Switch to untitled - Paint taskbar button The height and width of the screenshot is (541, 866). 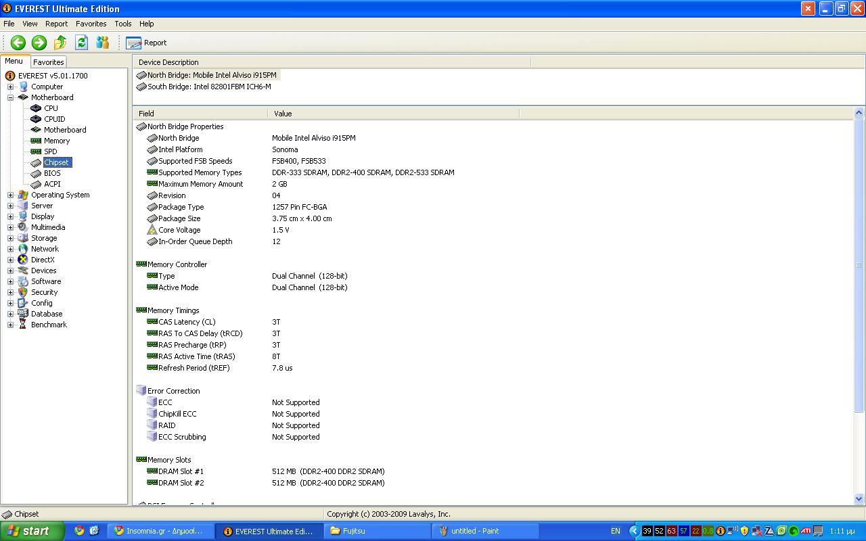click(x=485, y=531)
